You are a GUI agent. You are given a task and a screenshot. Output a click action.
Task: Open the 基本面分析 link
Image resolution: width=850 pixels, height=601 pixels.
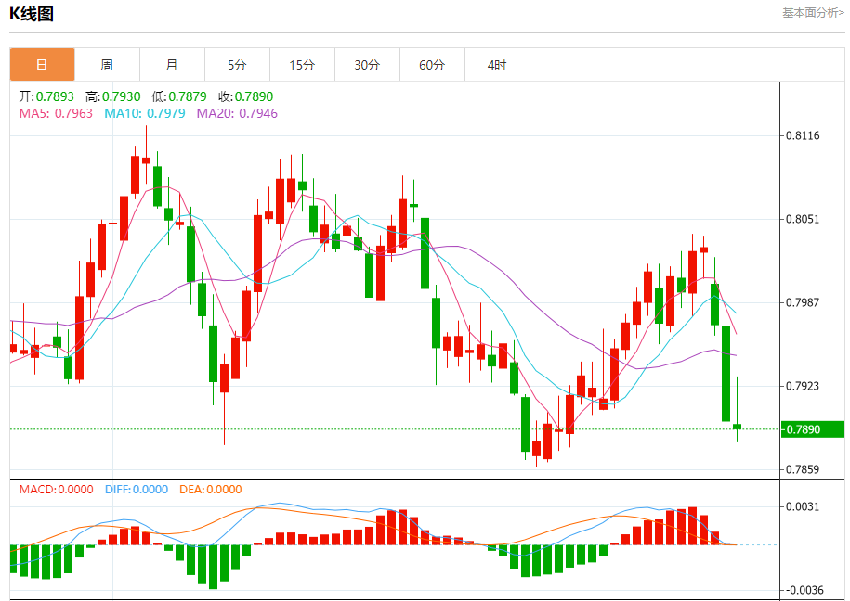[x=813, y=13]
